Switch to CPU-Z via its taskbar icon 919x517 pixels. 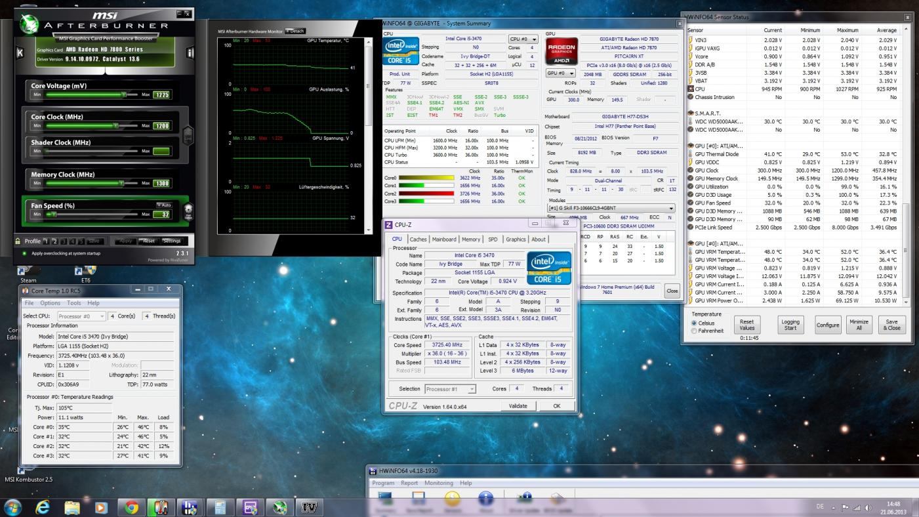250,507
